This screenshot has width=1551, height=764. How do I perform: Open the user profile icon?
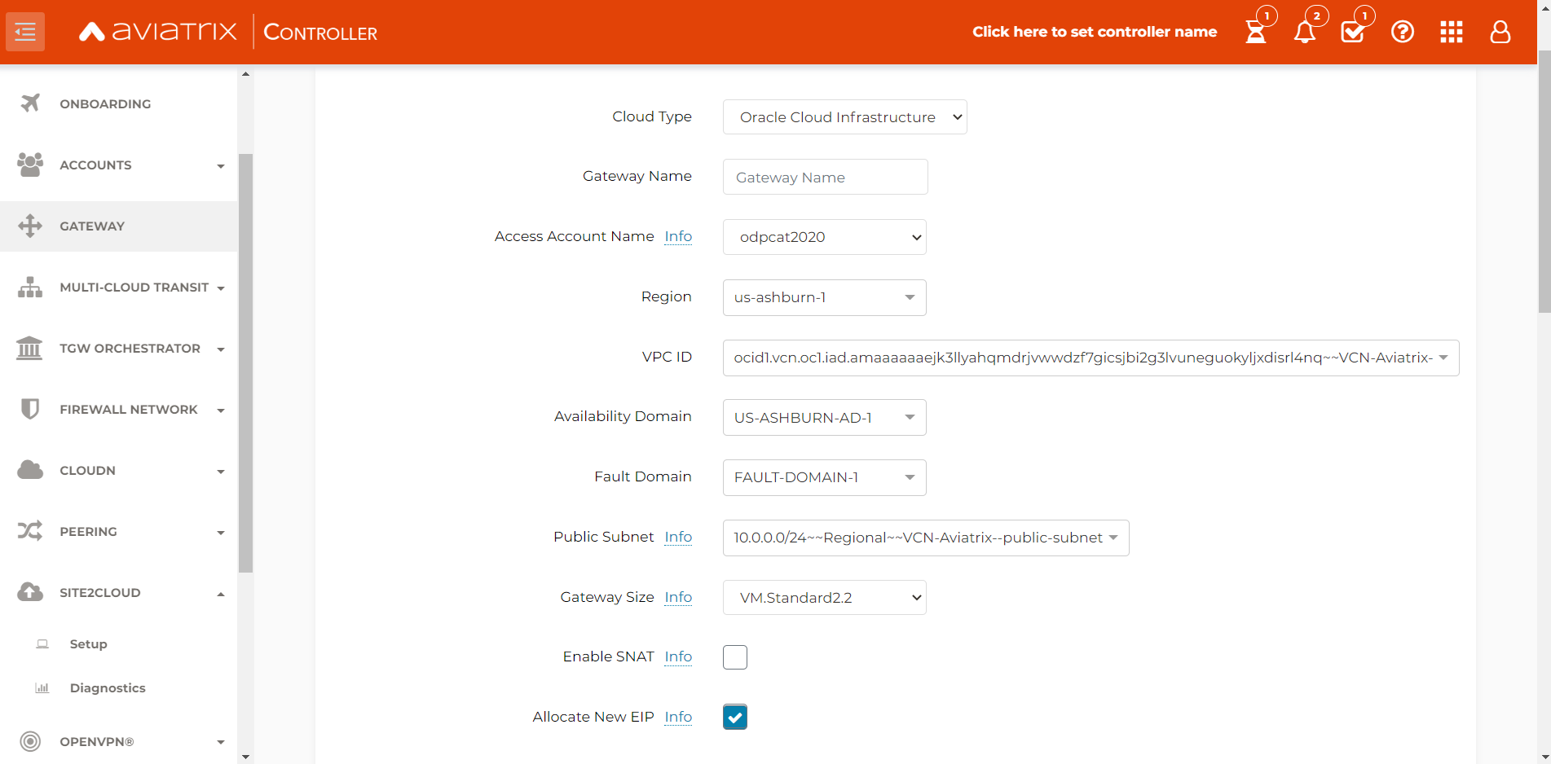coord(1500,32)
